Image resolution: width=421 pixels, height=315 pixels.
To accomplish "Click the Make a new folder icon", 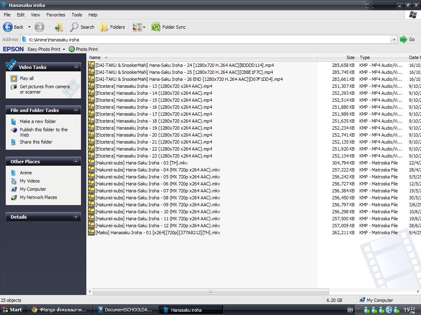I will [x=14, y=121].
